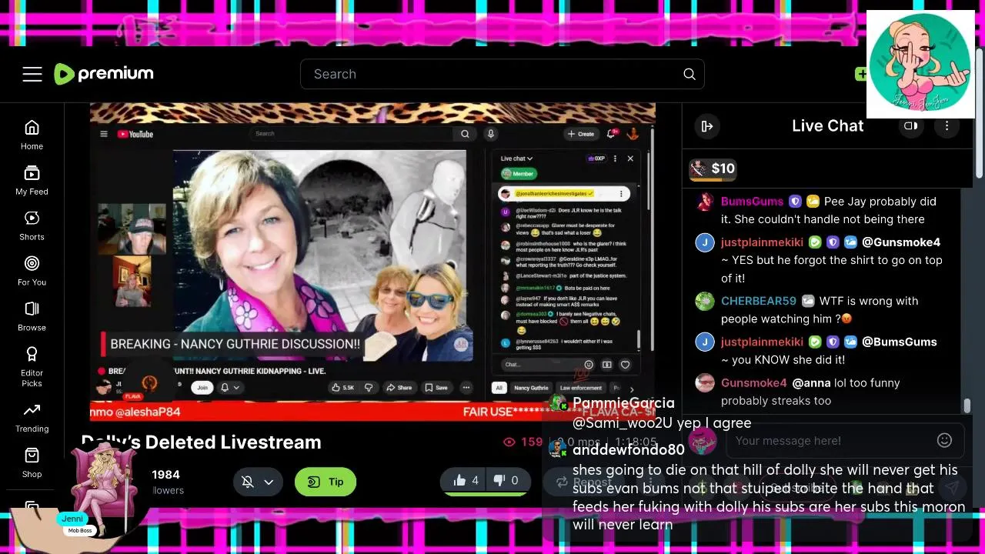This screenshot has height=554, width=985.
Task: Open Browse in the sidebar
Action: coord(32,316)
